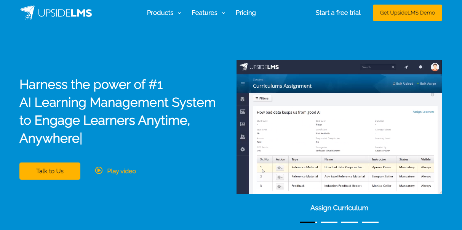The image size is (462, 230).
Task: Click the small help question mark below Bulk Assign
Action: tap(432, 94)
